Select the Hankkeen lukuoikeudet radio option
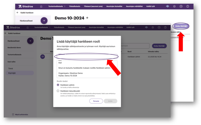 58,91
